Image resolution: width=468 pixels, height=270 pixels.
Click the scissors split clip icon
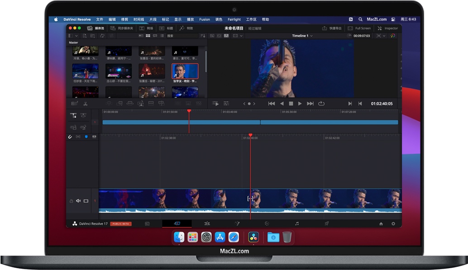pos(86,104)
